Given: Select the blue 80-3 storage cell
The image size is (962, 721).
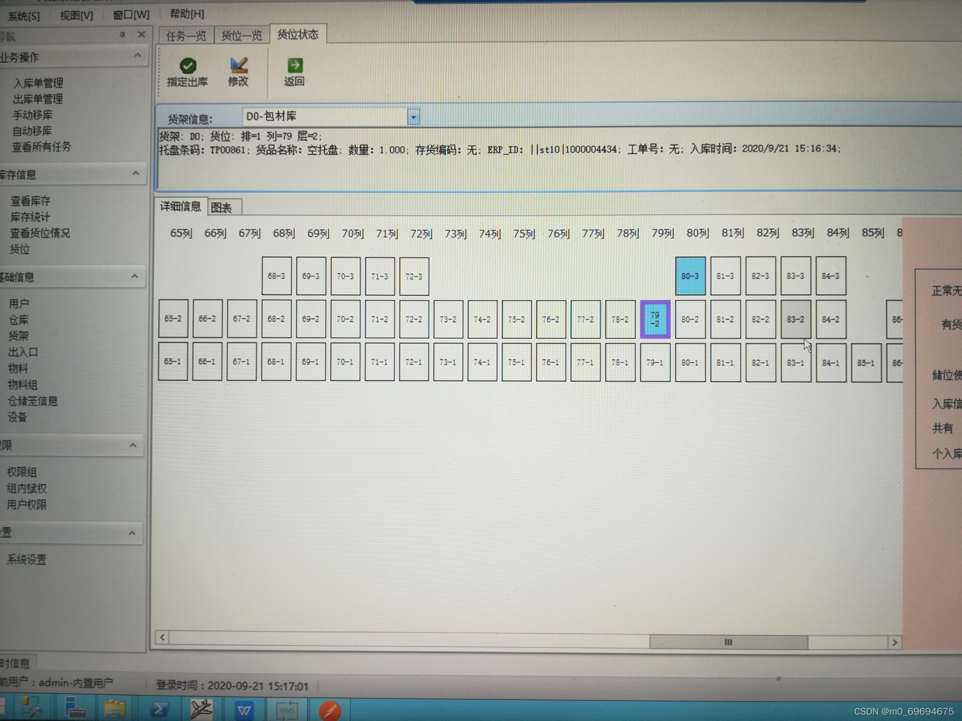Looking at the screenshot, I should point(690,276).
